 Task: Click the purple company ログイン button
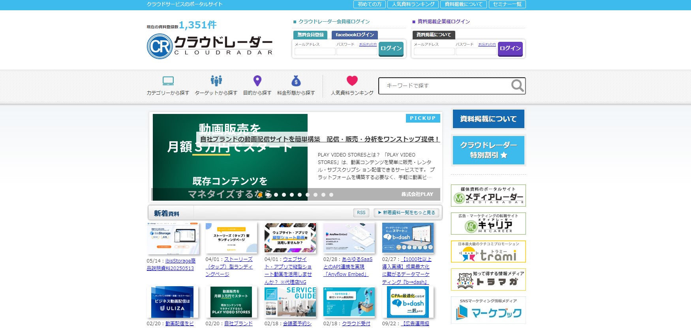click(x=510, y=49)
